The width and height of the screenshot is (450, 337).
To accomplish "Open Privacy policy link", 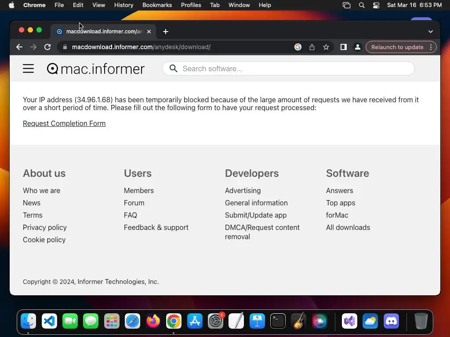I will 45,228.
